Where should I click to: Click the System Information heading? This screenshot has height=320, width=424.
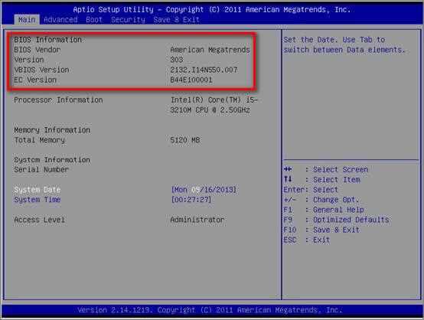[x=52, y=160]
